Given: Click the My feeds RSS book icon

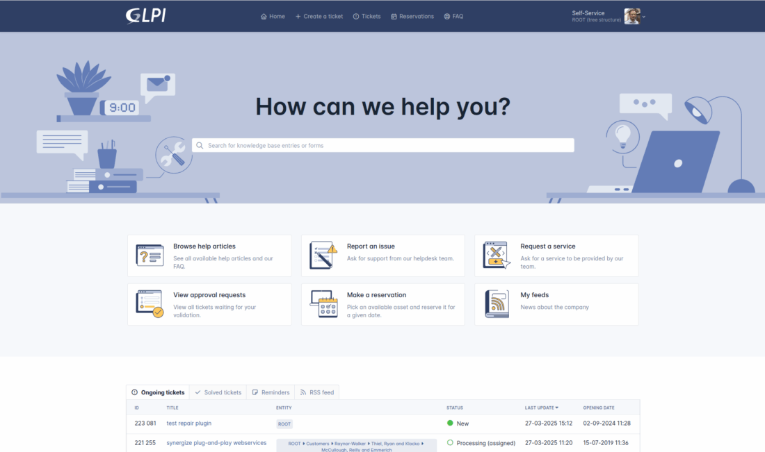Looking at the screenshot, I should pyautogui.click(x=497, y=303).
